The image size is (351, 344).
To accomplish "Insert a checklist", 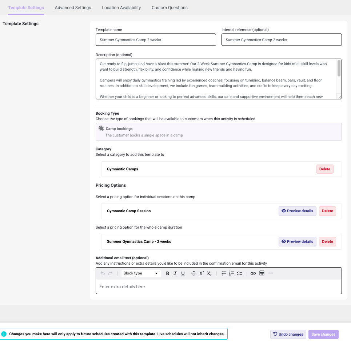I will click(x=239, y=273).
